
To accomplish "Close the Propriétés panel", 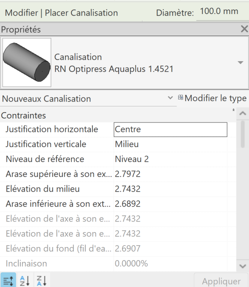I will click(x=244, y=29).
